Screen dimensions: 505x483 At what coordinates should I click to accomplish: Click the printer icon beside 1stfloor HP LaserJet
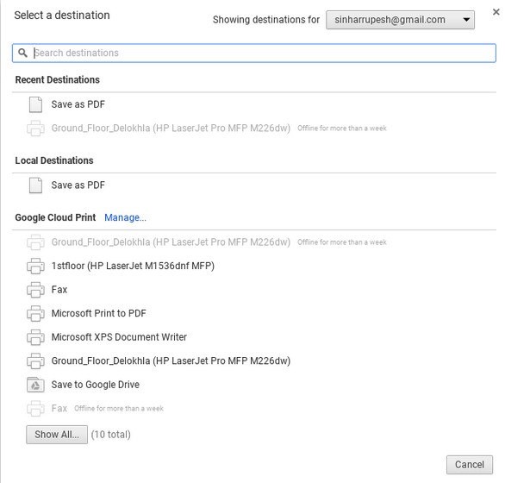(x=35, y=266)
